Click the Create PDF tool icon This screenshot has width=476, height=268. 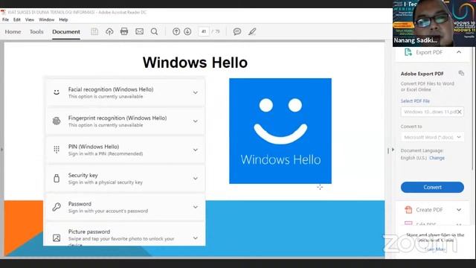pyautogui.click(x=408, y=210)
